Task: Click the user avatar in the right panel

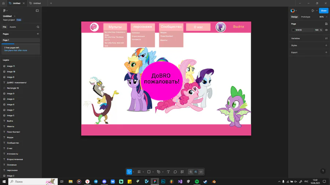Action: pos(293,11)
